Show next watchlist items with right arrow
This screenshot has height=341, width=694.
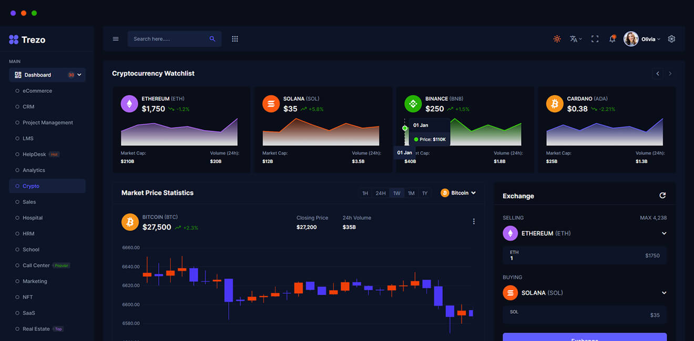(x=670, y=73)
